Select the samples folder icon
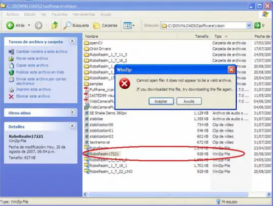This screenshot has height=206, width=273. coord(87,84)
